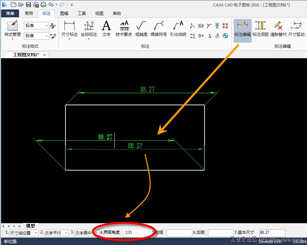Click the 粗糙度 roughness symbol icon

141,28
